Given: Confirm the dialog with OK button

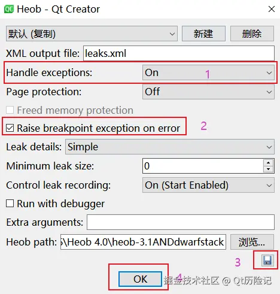Looking at the screenshot, I should pyautogui.click(x=140, y=279).
